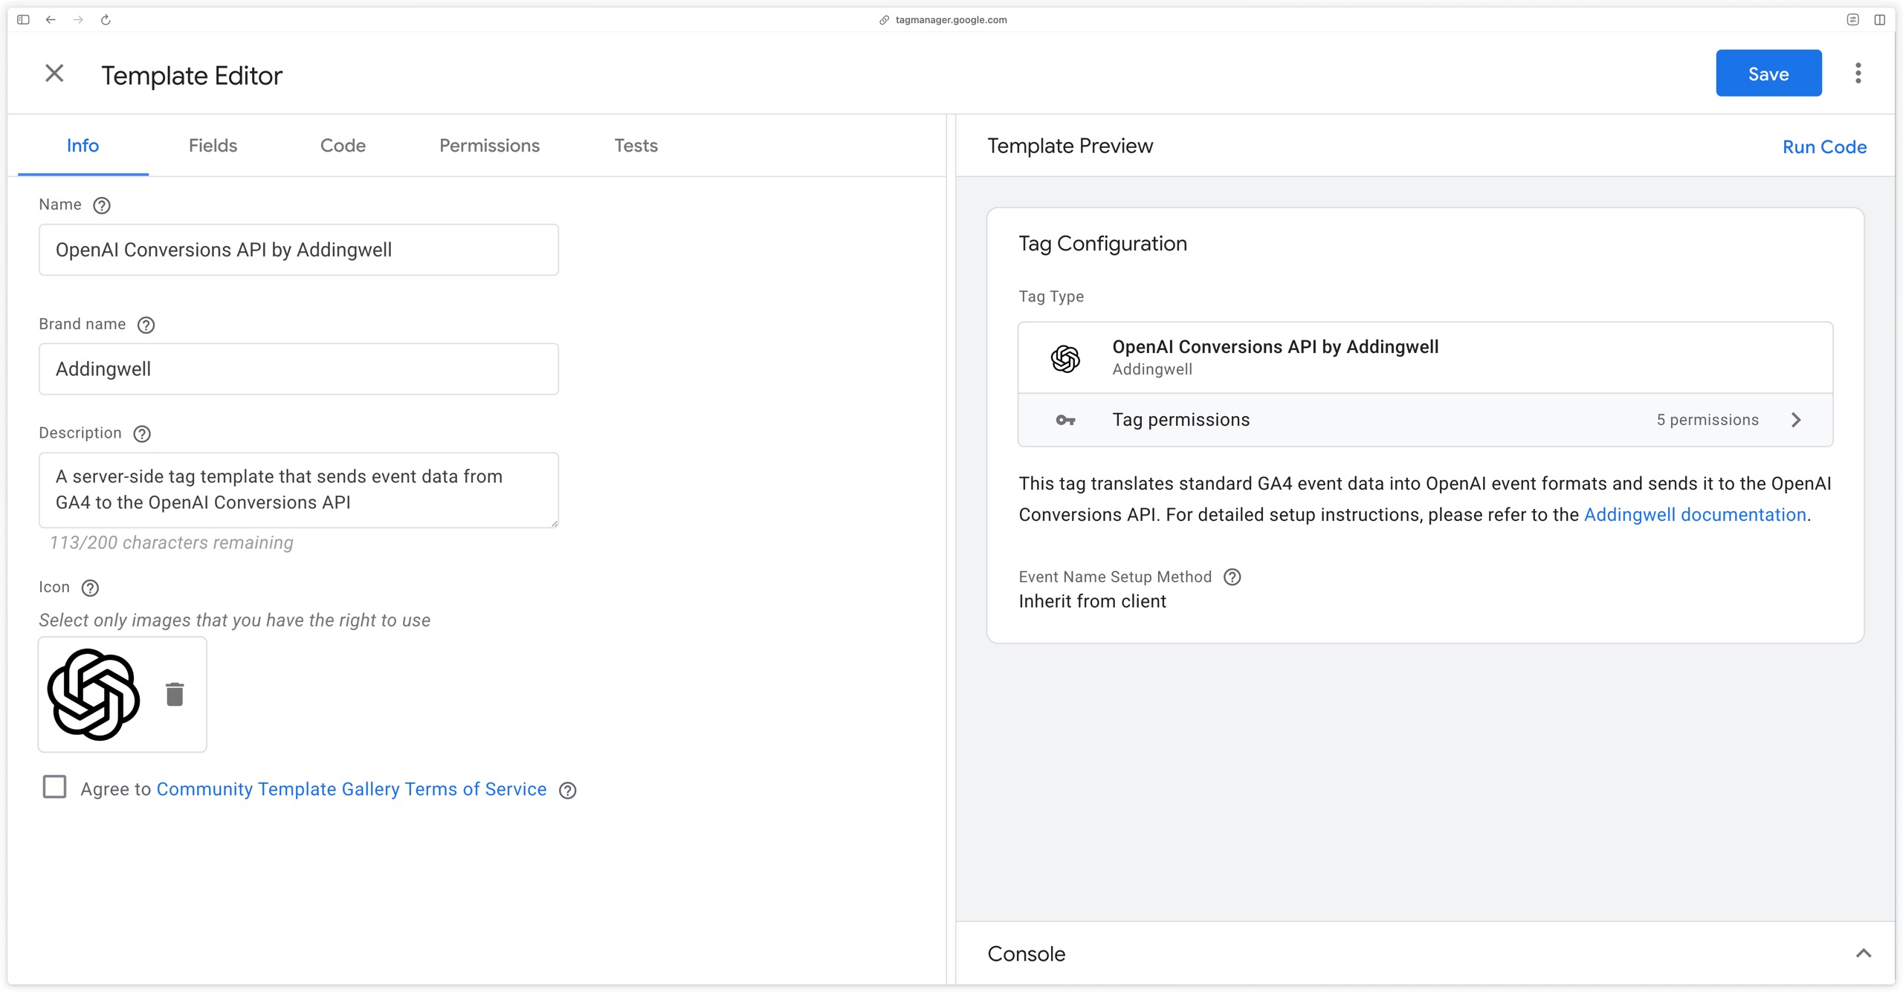Click the link icon in the address bar
The height and width of the screenshot is (992, 1903).
pos(884,20)
